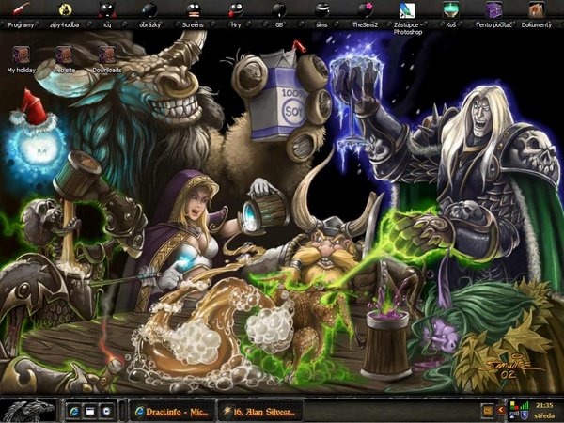Click the shield security tray icon
This screenshot has height=423, width=564.
525,415
